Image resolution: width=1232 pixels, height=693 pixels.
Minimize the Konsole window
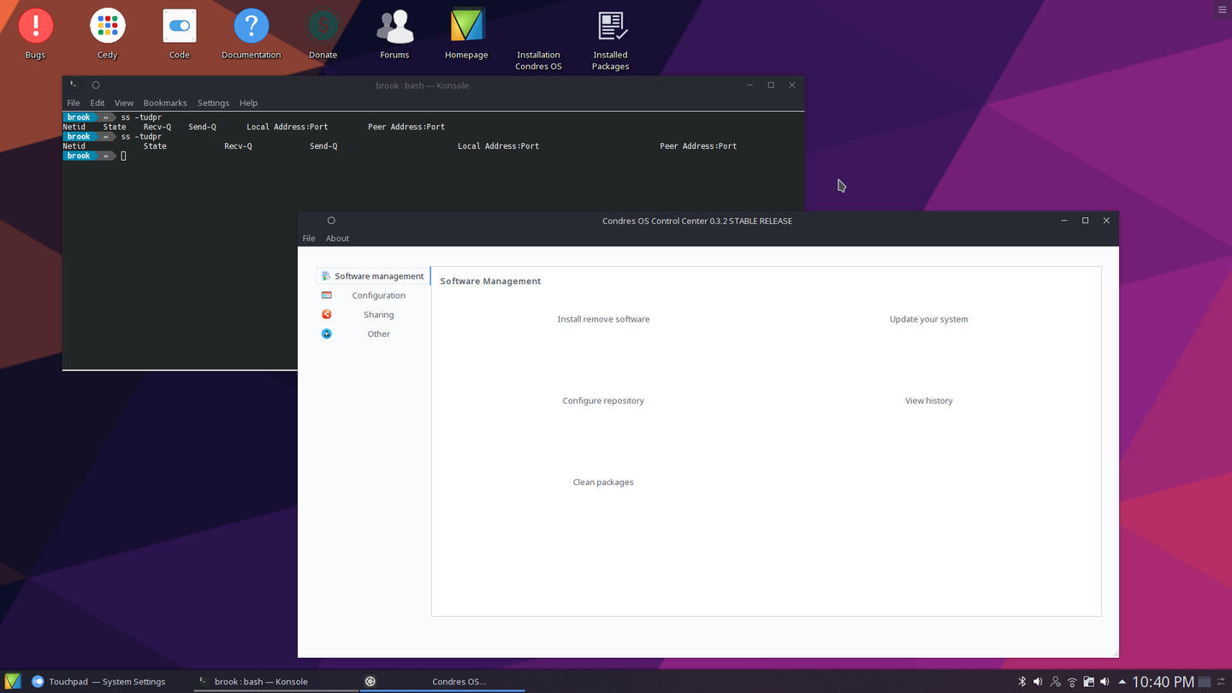(749, 85)
